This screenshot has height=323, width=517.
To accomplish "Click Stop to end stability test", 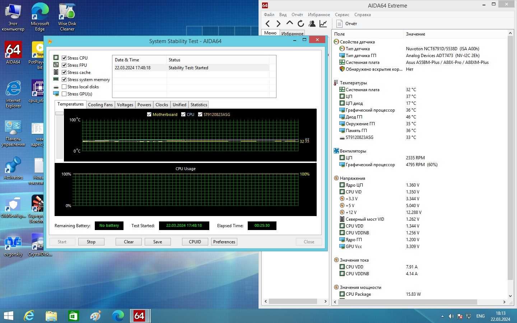I will [x=91, y=242].
